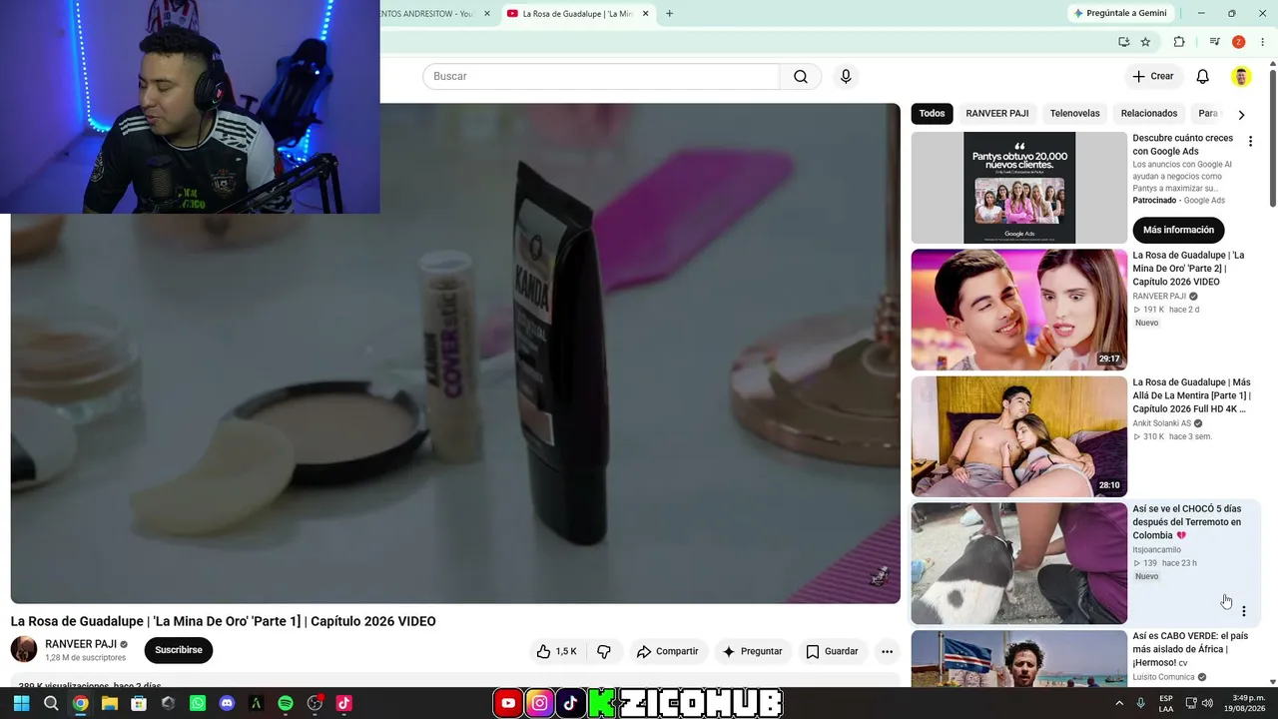This screenshot has height=719, width=1278.
Task: Open 'Más Allá De La Mentira' video title
Action: click(x=1191, y=395)
